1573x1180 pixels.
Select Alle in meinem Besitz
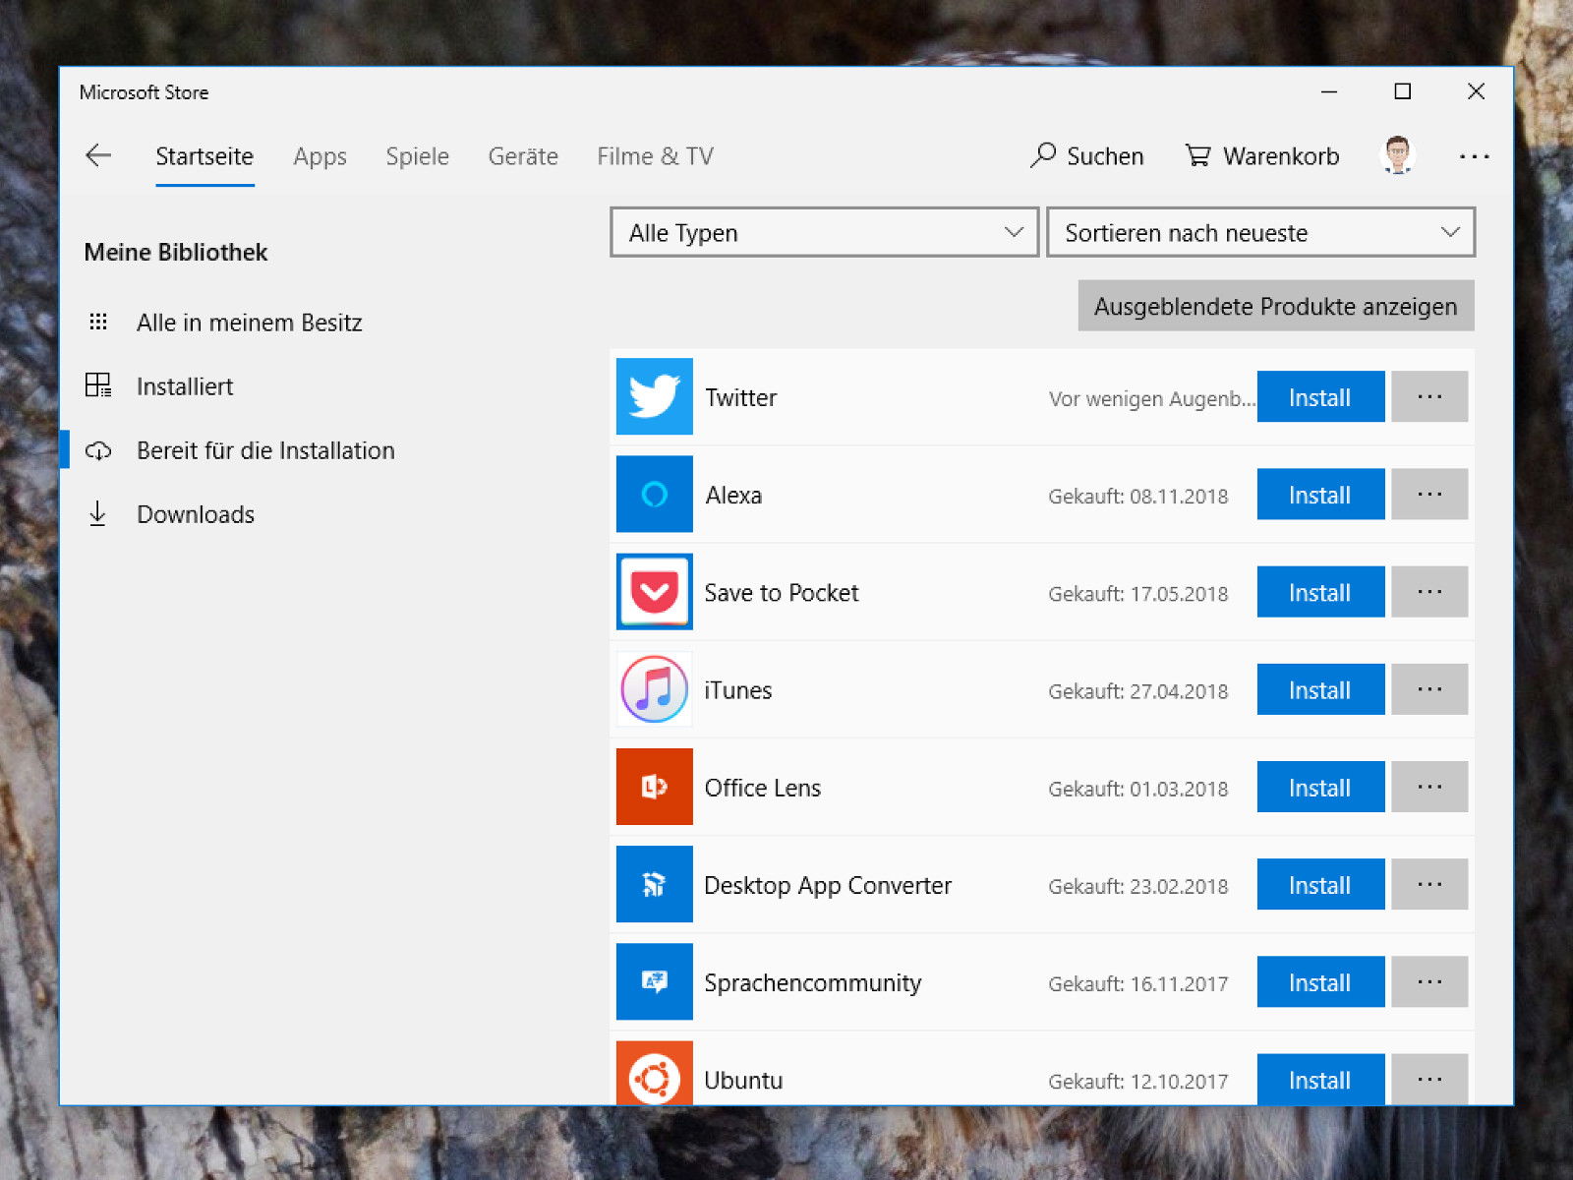[x=250, y=323]
